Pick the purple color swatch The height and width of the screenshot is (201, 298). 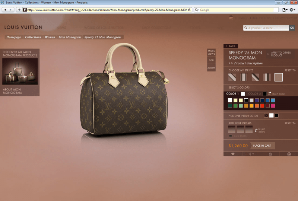257,100
